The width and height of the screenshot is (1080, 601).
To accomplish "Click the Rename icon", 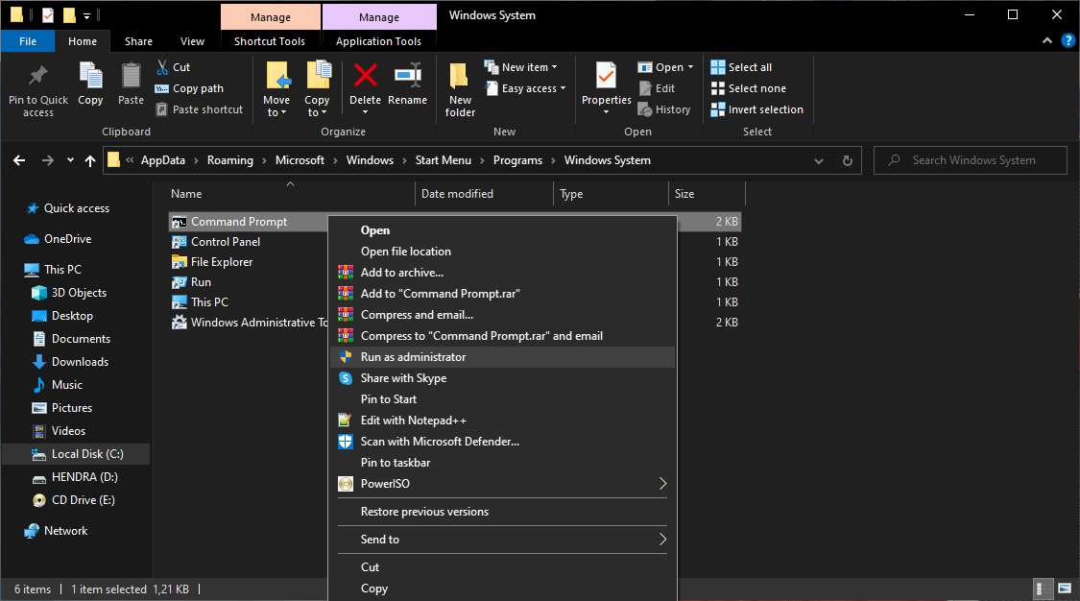I will (408, 75).
